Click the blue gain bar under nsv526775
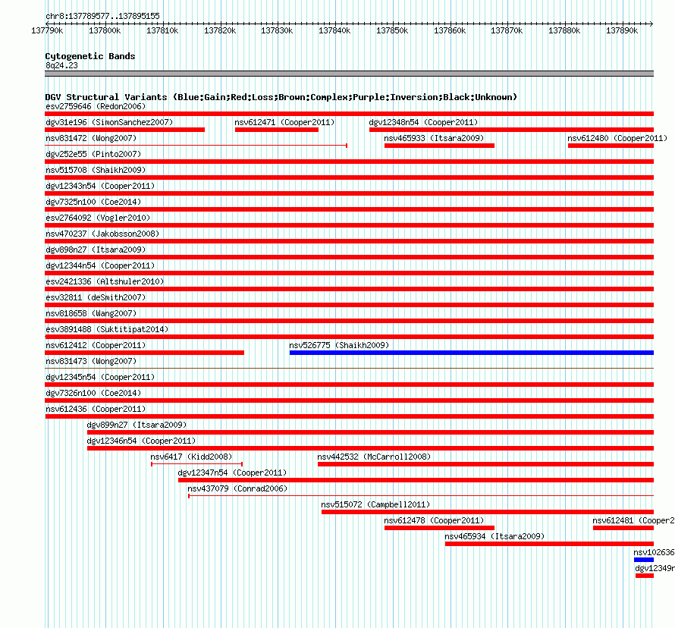 tap(472, 353)
